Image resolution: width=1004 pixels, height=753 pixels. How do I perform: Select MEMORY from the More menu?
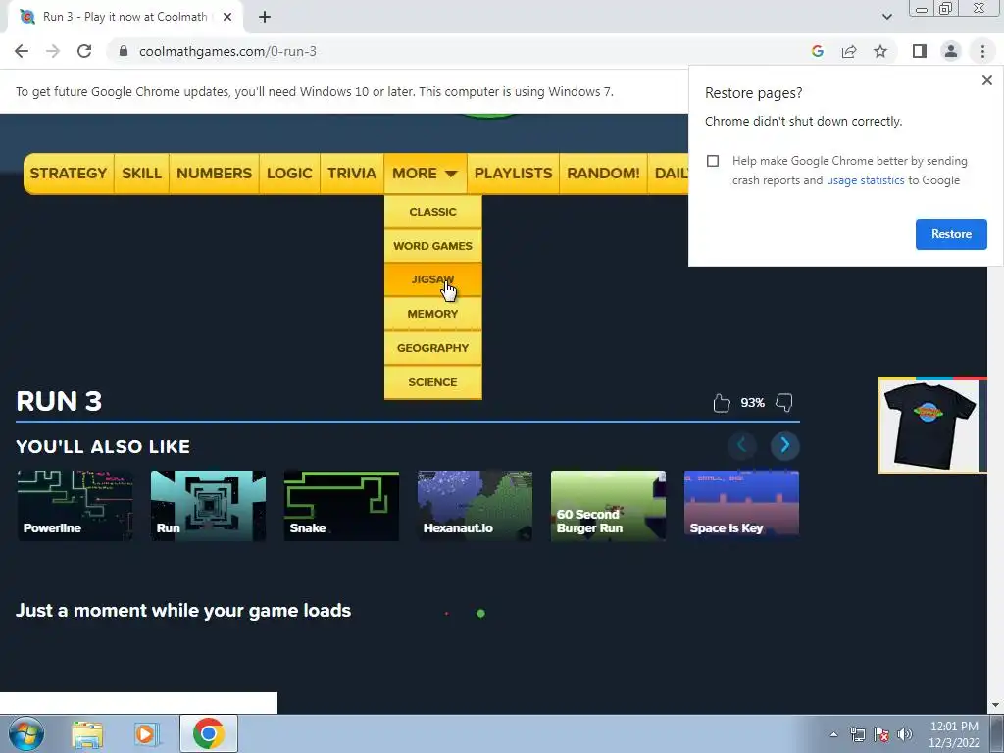point(432,314)
